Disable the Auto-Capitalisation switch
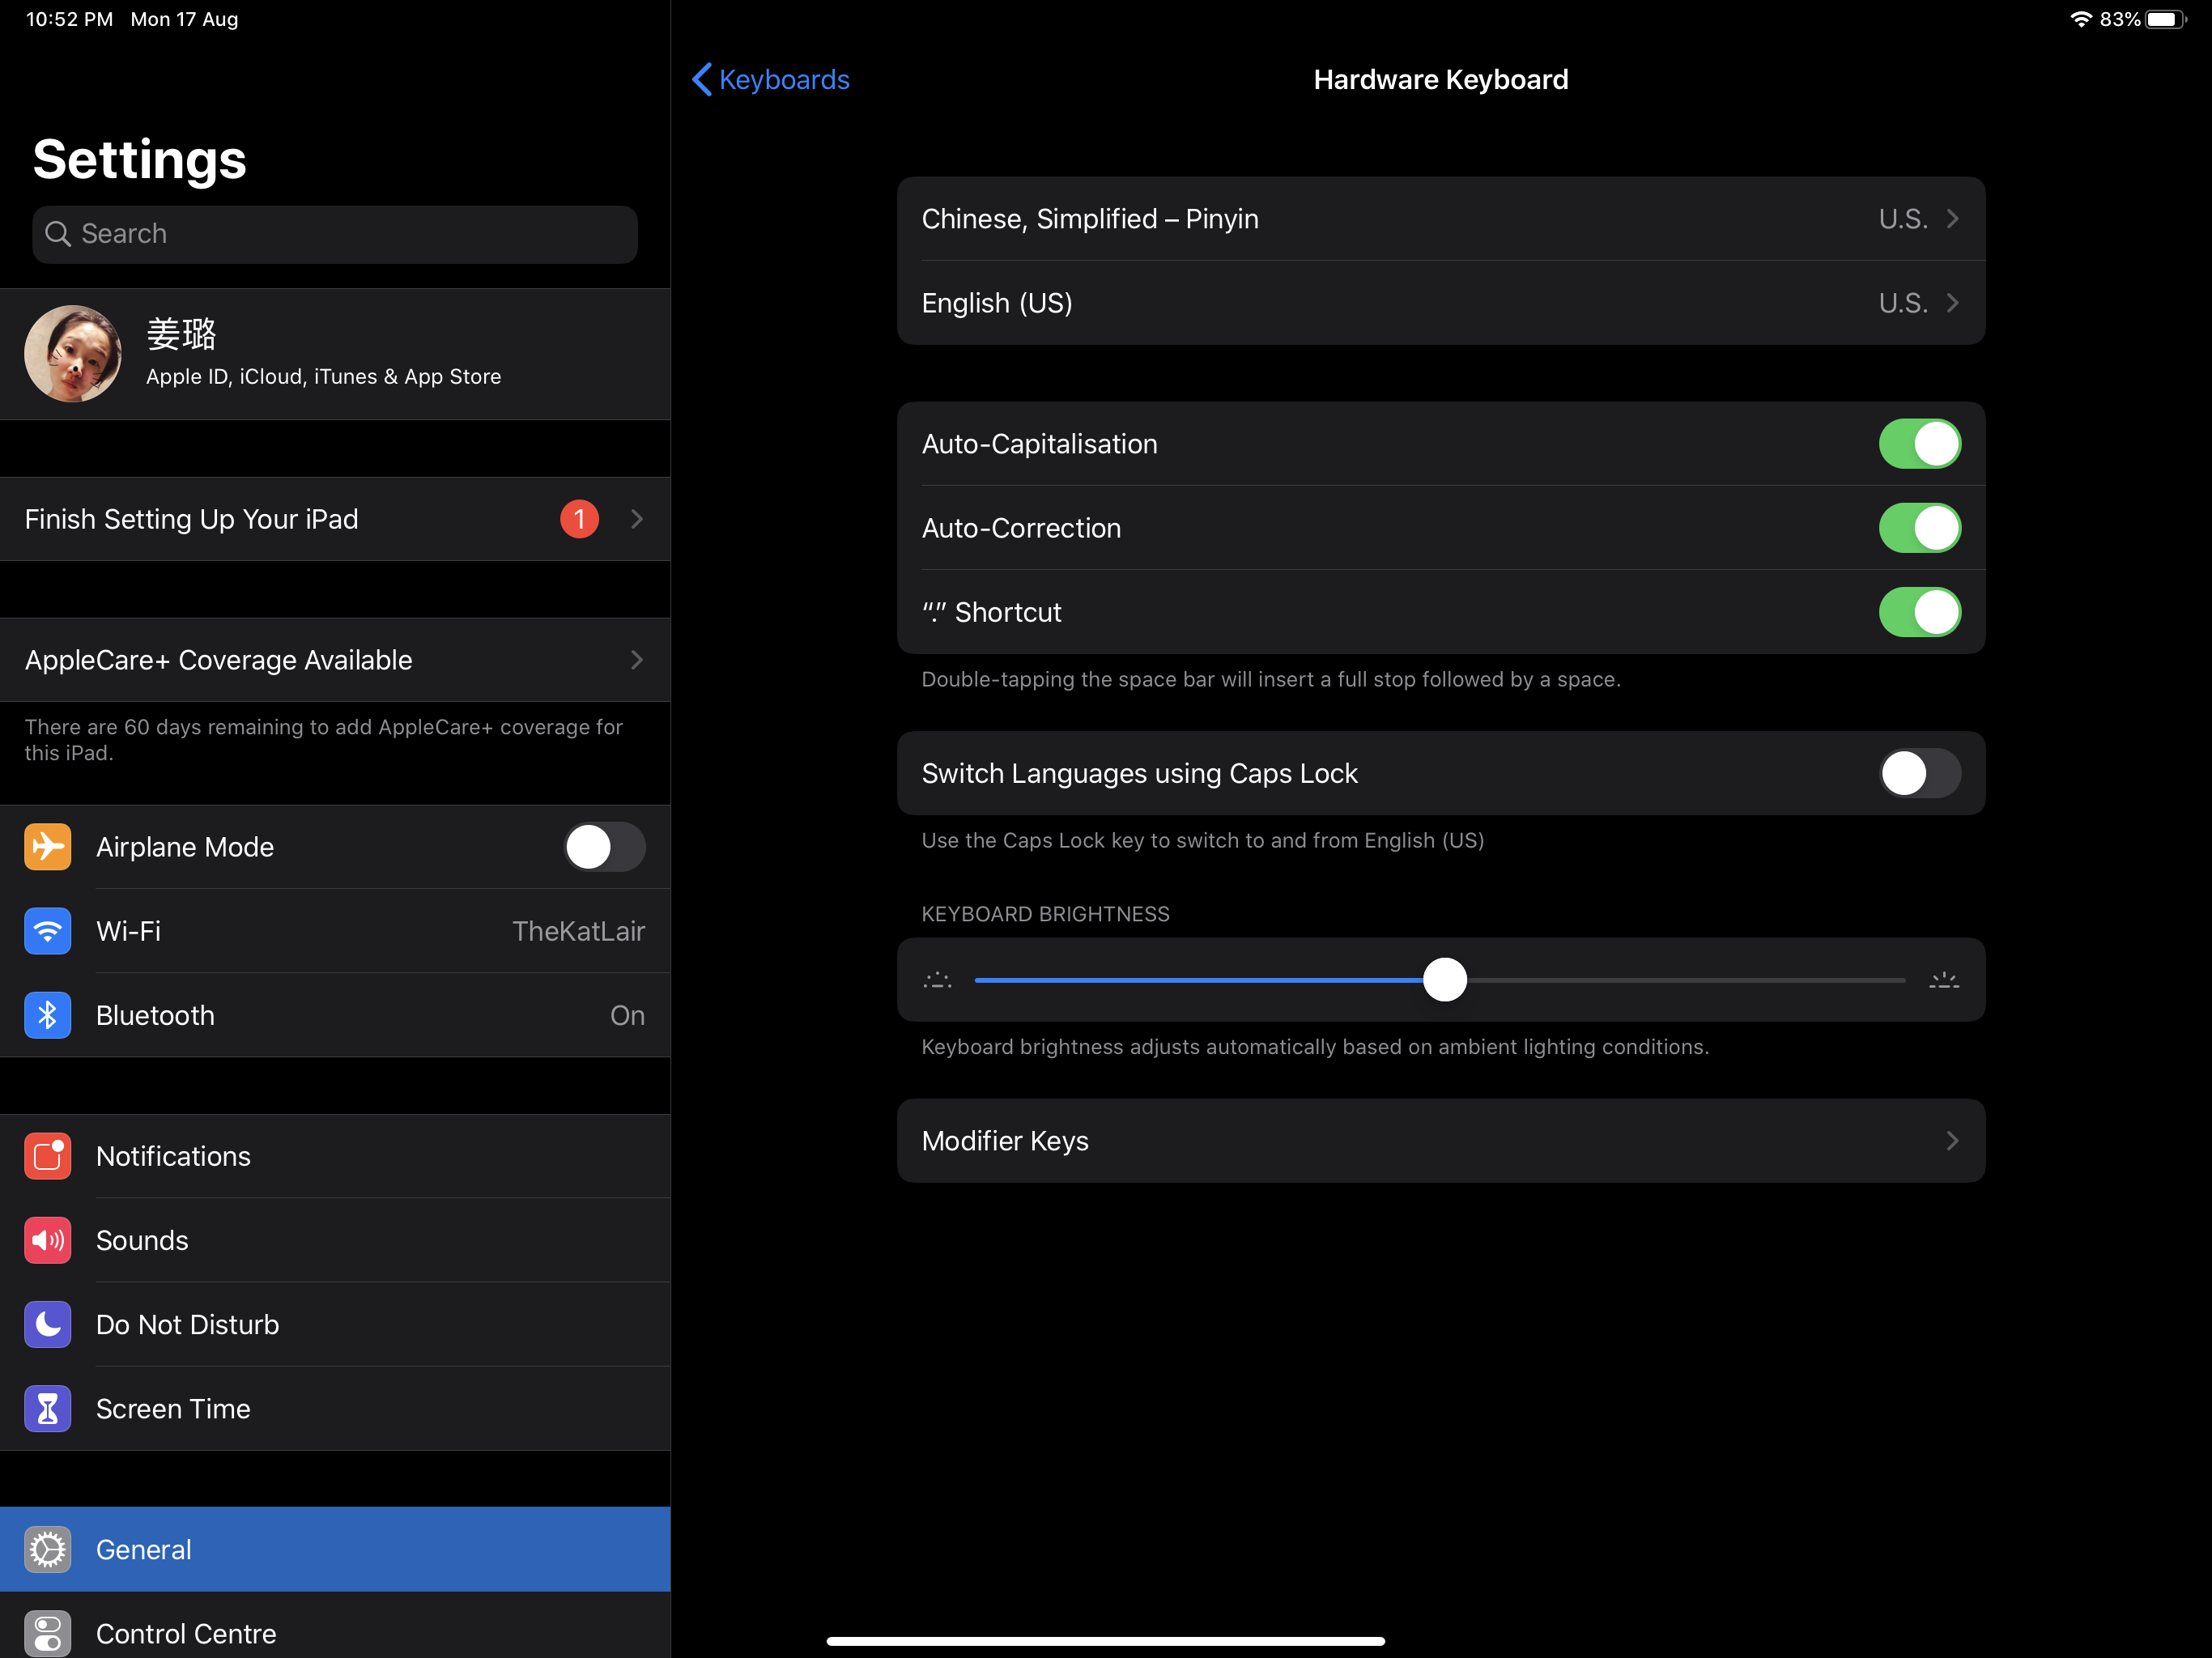This screenshot has width=2212, height=1658. (x=1918, y=444)
